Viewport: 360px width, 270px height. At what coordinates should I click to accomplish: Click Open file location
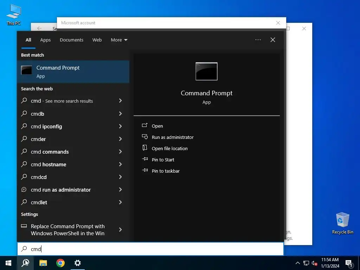point(170,149)
